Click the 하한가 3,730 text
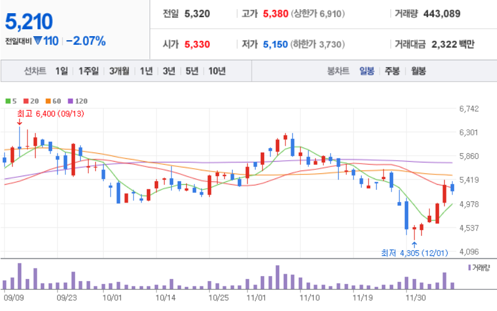 pyautogui.click(x=318, y=44)
